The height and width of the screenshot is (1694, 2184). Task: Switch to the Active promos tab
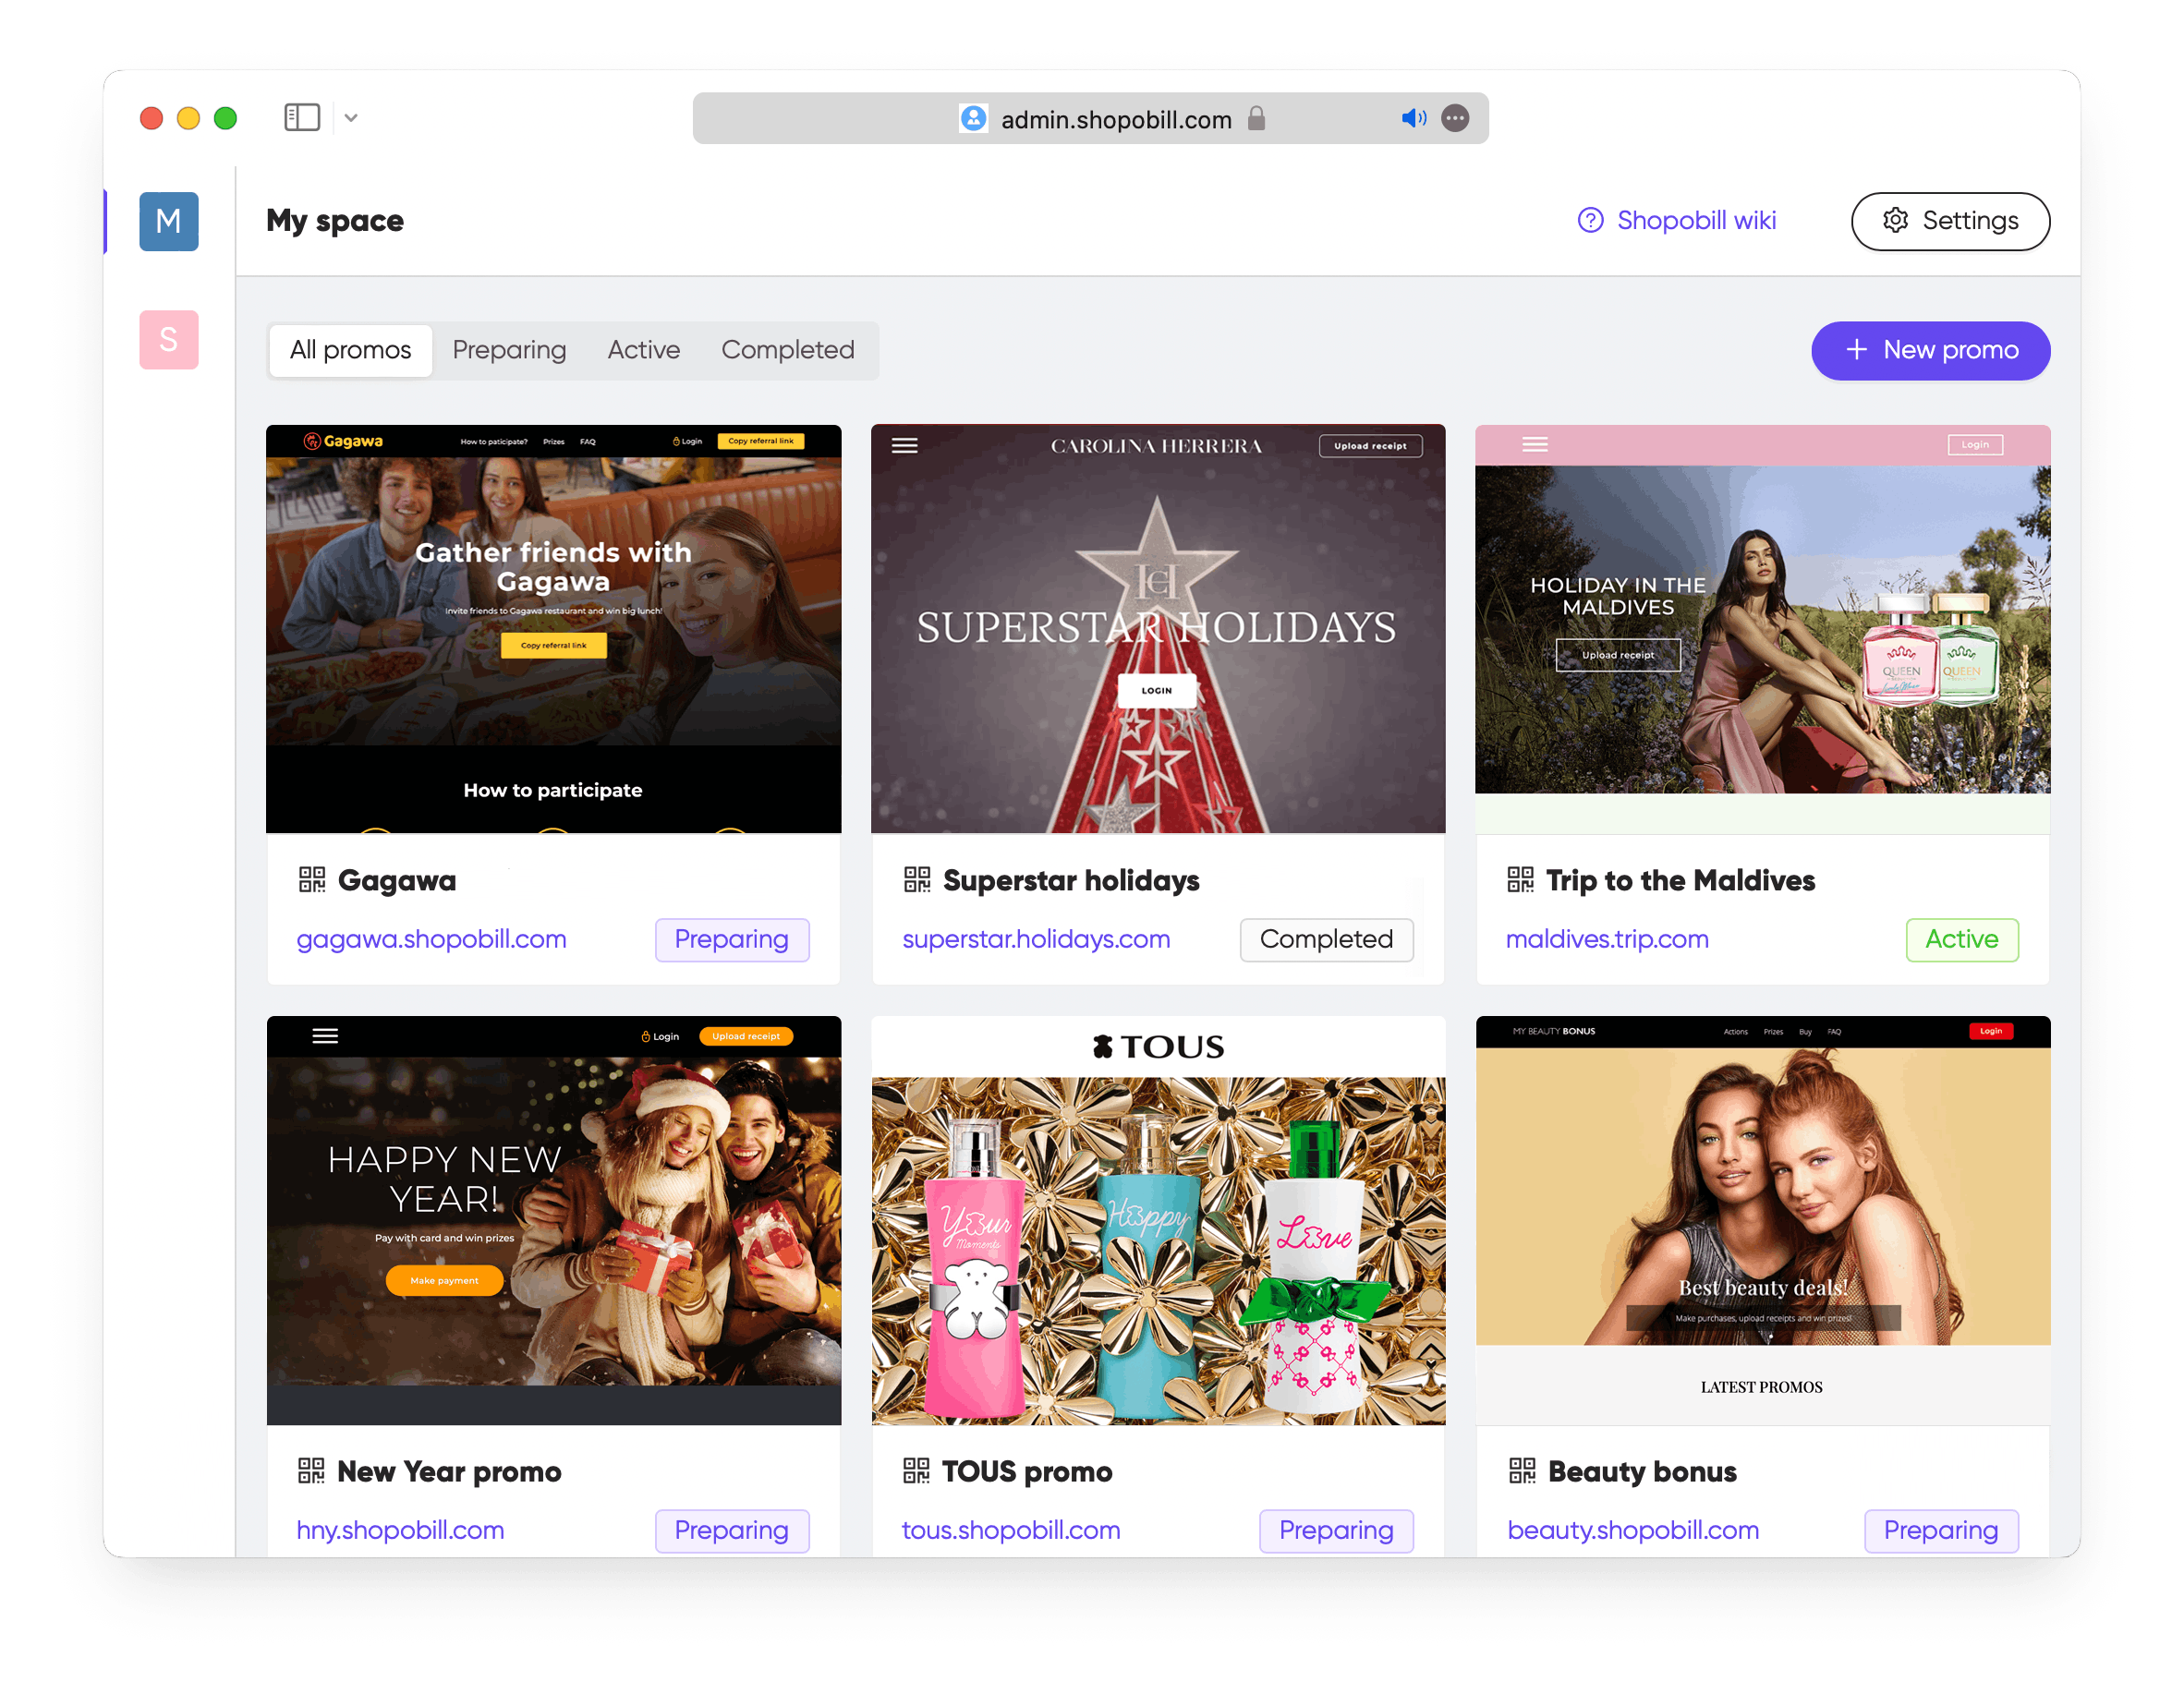[643, 350]
